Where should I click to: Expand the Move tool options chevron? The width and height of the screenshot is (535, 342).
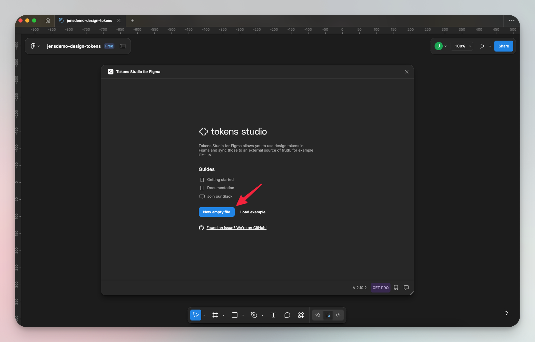(204, 315)
